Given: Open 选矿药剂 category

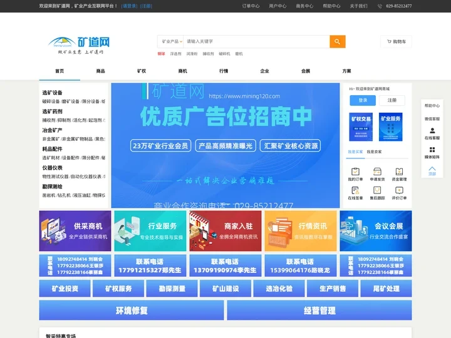Looking at the screenshot, I should coord(52,111).
